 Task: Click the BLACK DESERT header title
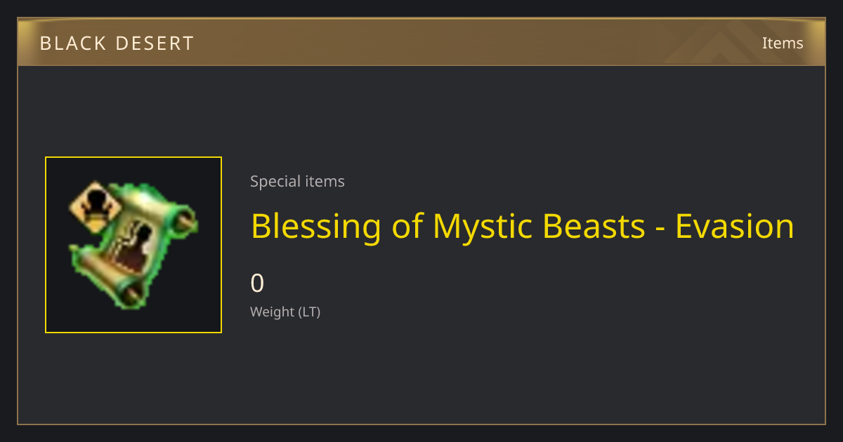pos(117,43)
